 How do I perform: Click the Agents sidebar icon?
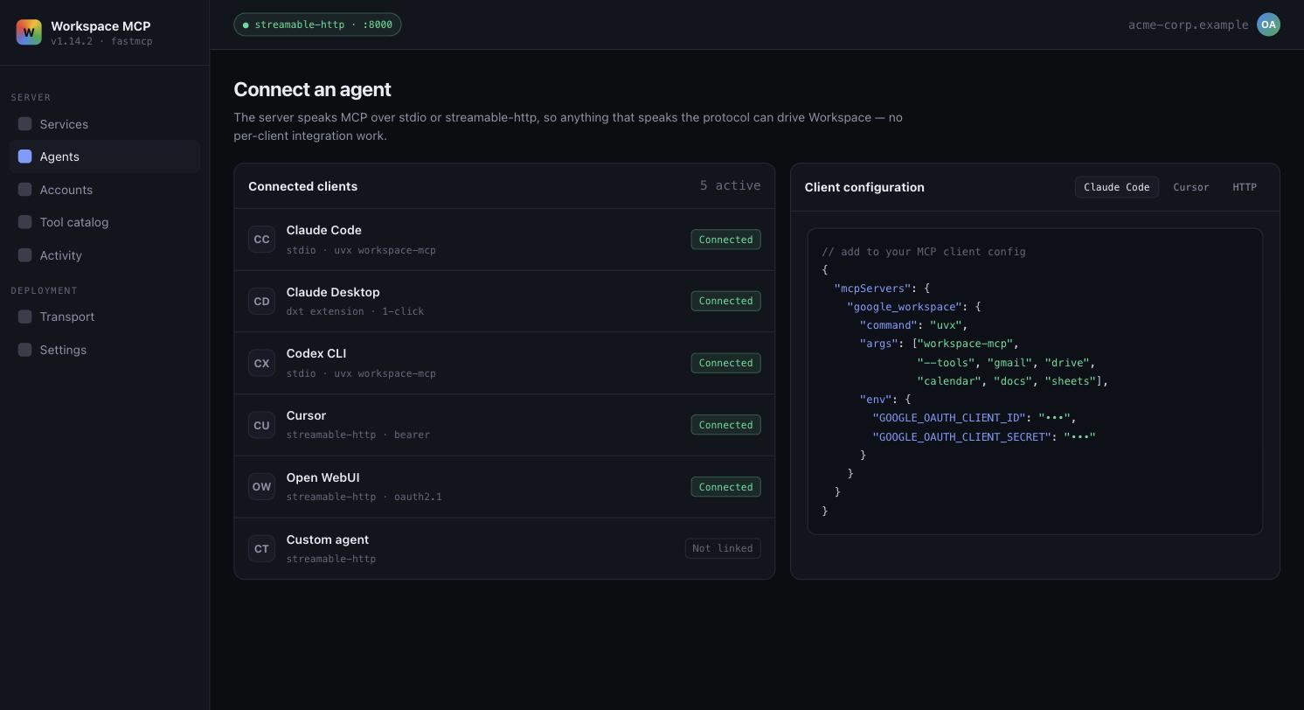[24, 157]
